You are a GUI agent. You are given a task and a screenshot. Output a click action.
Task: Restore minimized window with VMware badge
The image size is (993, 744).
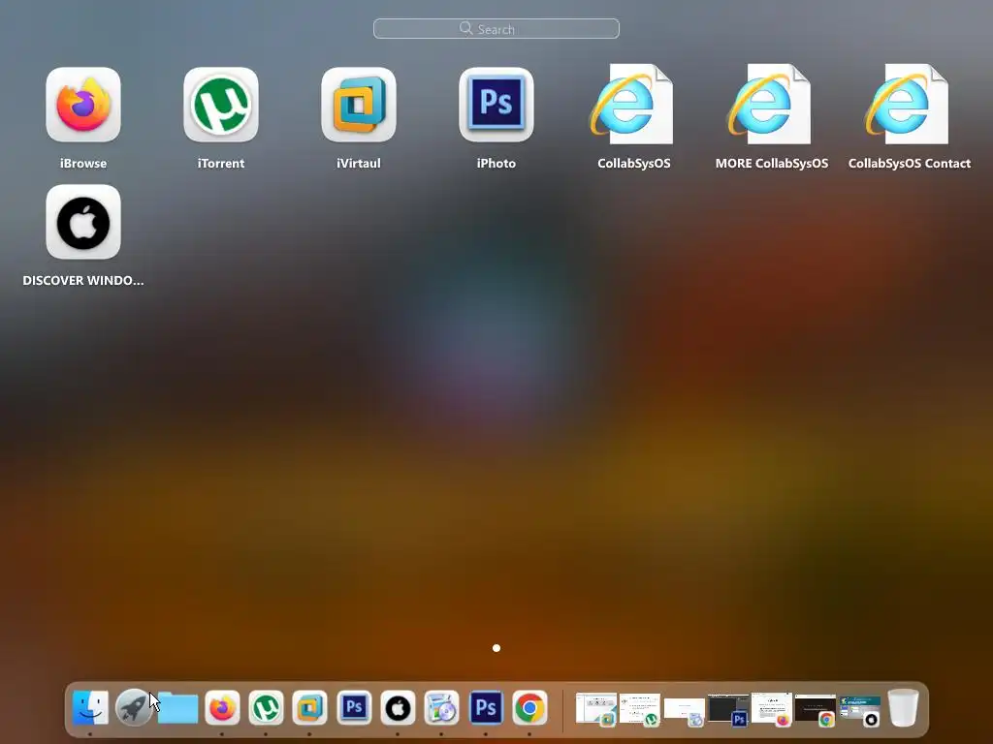click(x=596, y=708)
